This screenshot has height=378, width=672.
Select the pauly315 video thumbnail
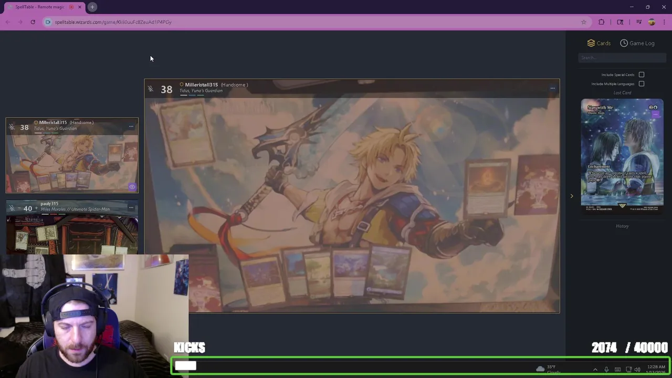click(72, 227)
